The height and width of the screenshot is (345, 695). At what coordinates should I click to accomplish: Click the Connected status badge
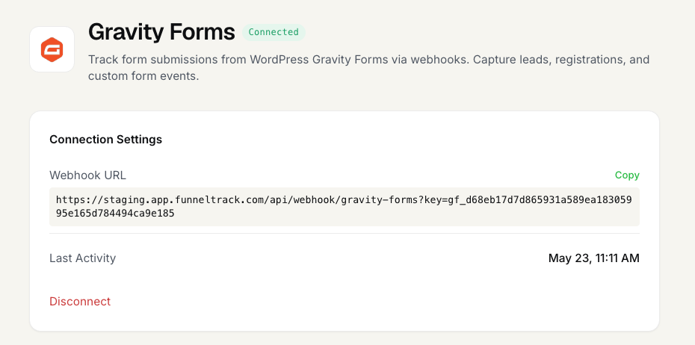(274, 32)
